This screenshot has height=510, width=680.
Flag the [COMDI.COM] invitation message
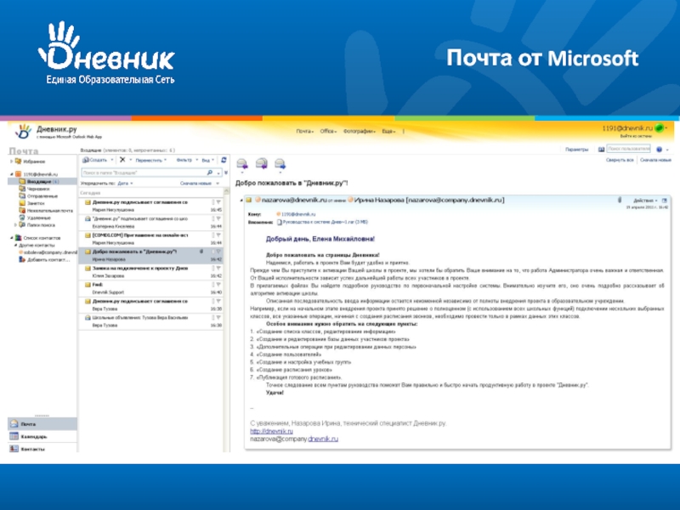point(218,235)
